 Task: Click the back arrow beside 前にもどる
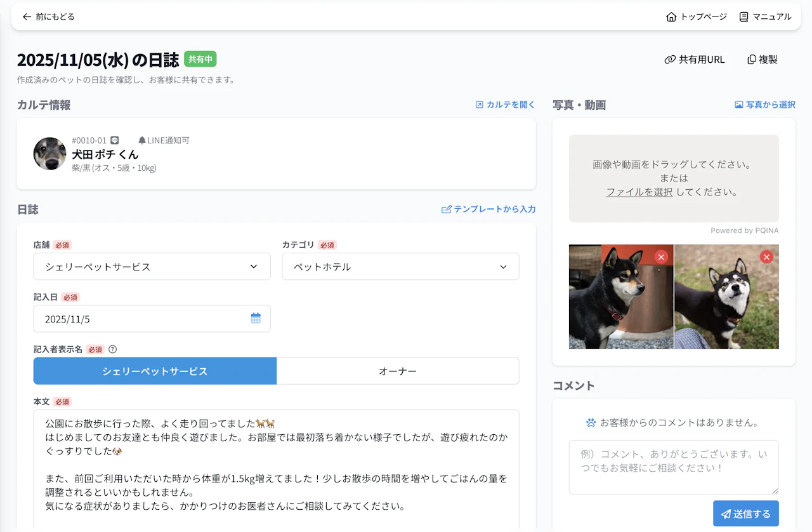click(26, 17)
